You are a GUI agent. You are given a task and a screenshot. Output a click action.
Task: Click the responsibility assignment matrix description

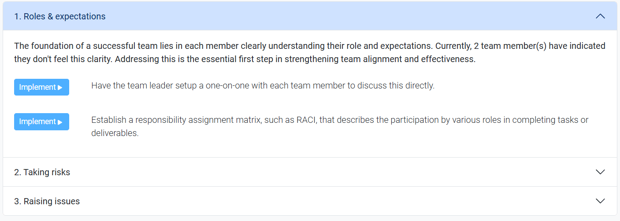[340, 126]
